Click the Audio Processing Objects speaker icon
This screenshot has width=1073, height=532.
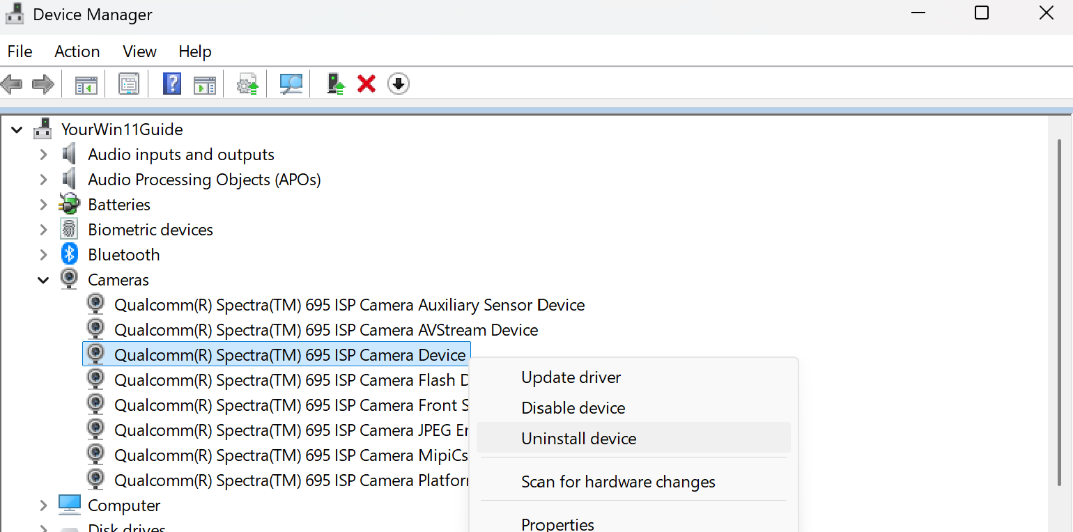69,179
